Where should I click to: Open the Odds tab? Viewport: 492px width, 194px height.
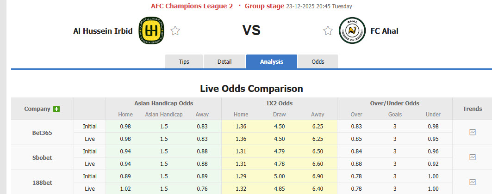pyautogui.click(x=318, y=61)
